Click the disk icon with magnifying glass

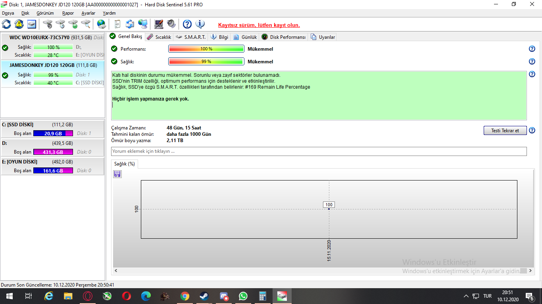(86, 24)
